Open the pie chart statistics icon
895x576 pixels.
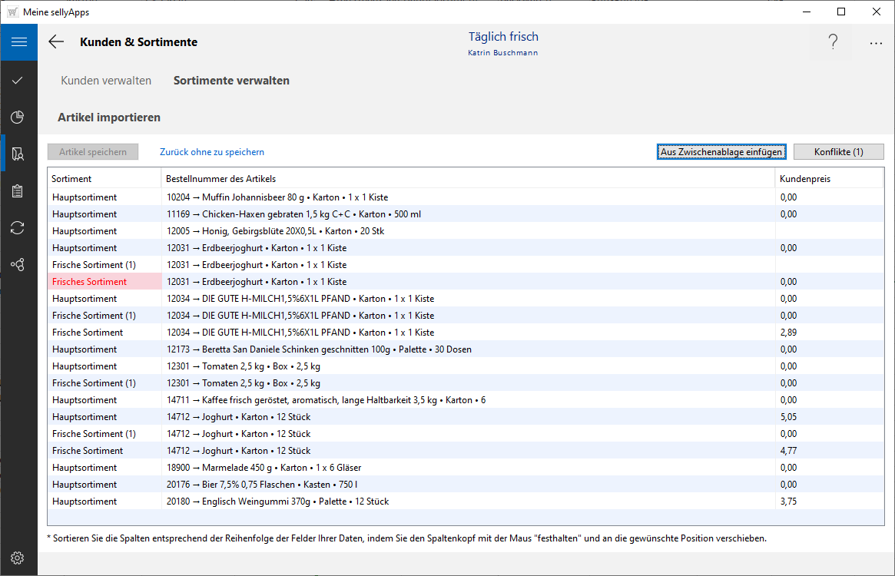(18, 117)
